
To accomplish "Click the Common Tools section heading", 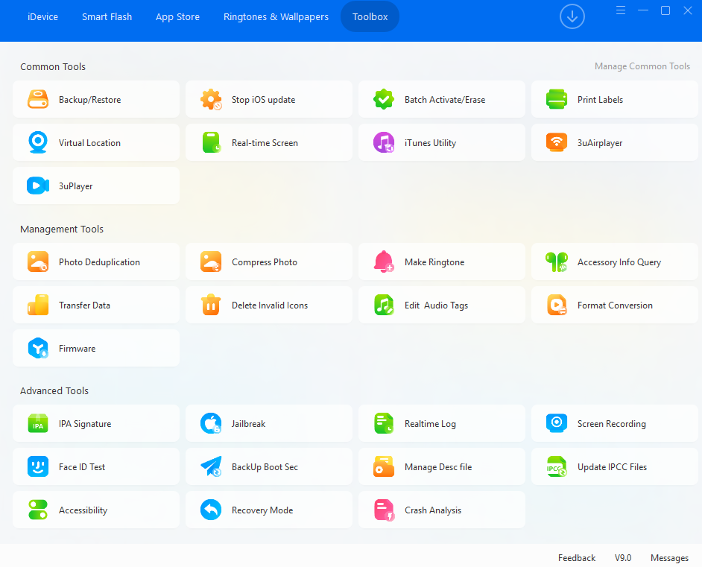I will tap(53, 66).
